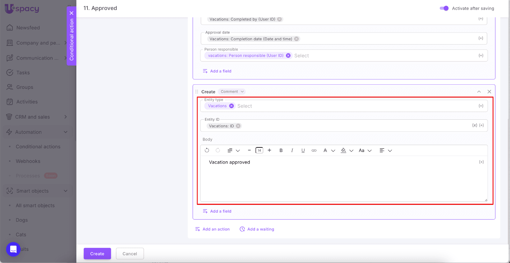
Task: Toggle bold formatting in Body toolbar
Action: point(281,150)
